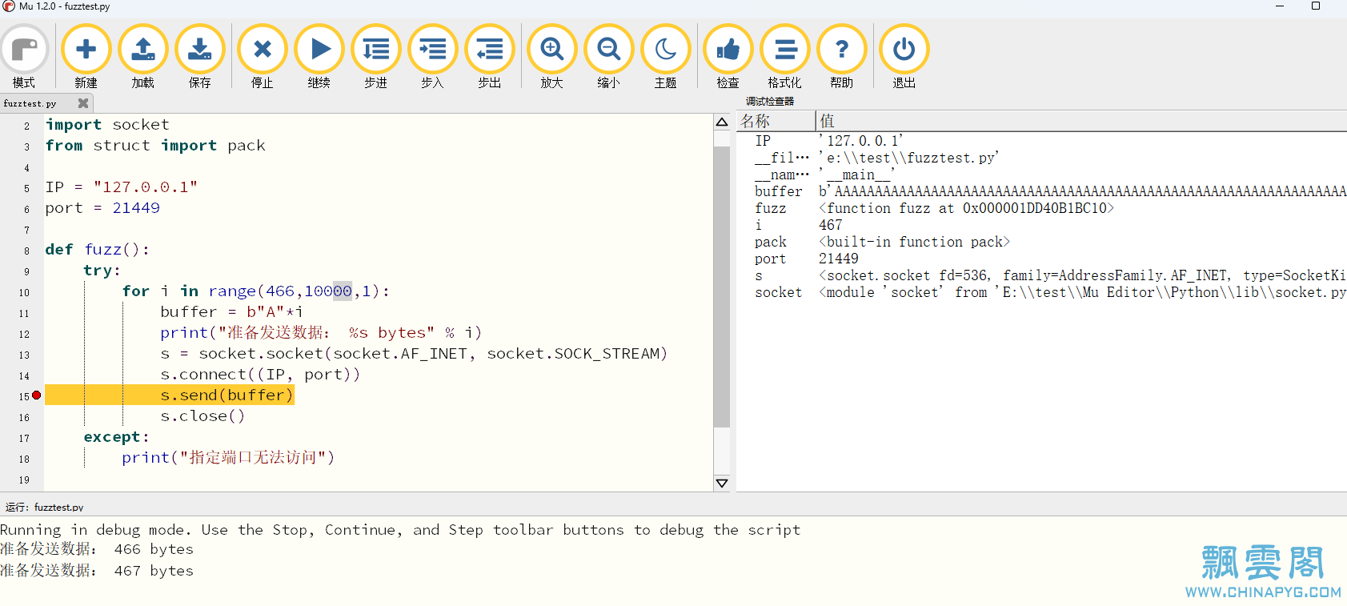Select the pack variable row
Screen dimensions: 1347x606
(x=1041, y=242)
